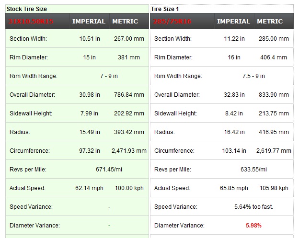Click the red 31X10.50R15 stock tire heading
This screenshot has height=238, width=299.
coord(32,22)
